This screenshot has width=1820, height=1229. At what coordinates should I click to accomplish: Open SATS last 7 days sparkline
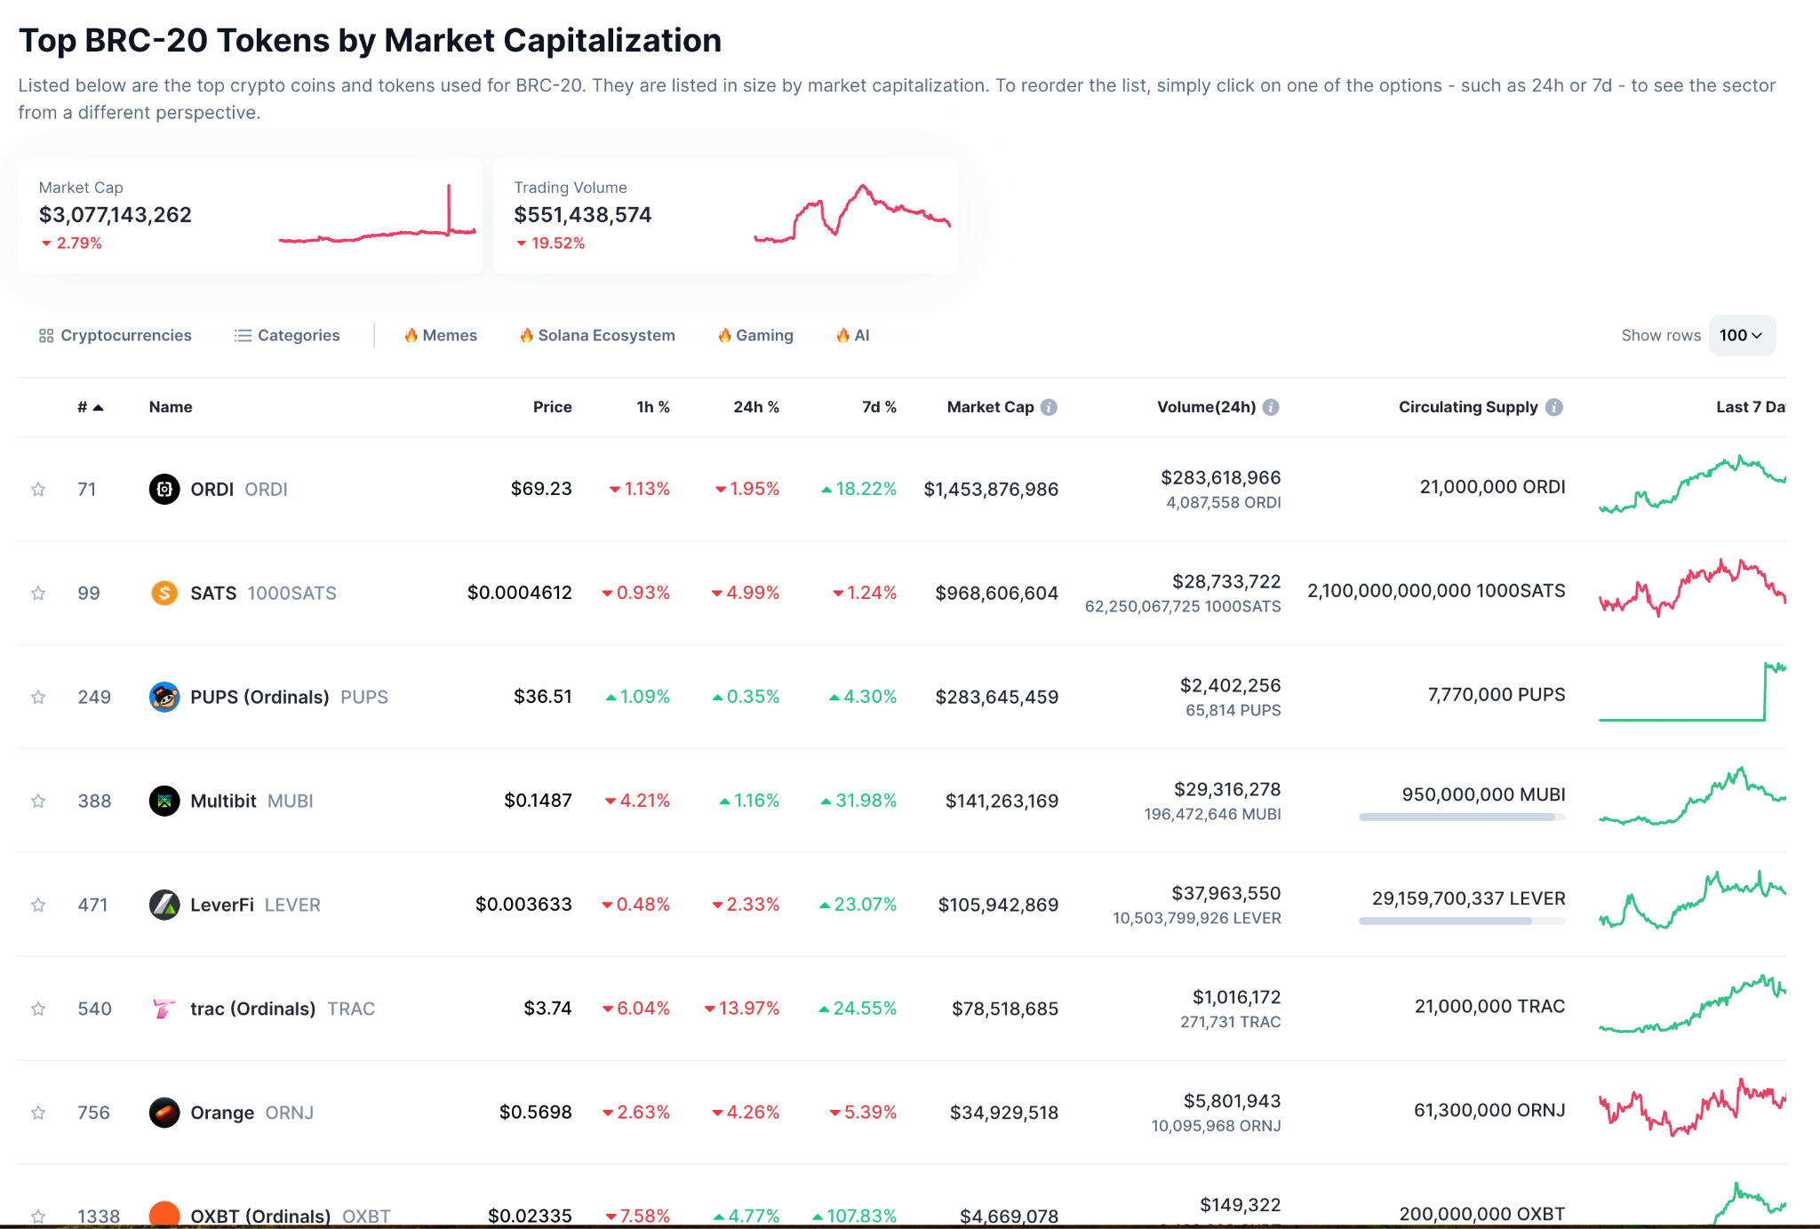(1692, 587)
